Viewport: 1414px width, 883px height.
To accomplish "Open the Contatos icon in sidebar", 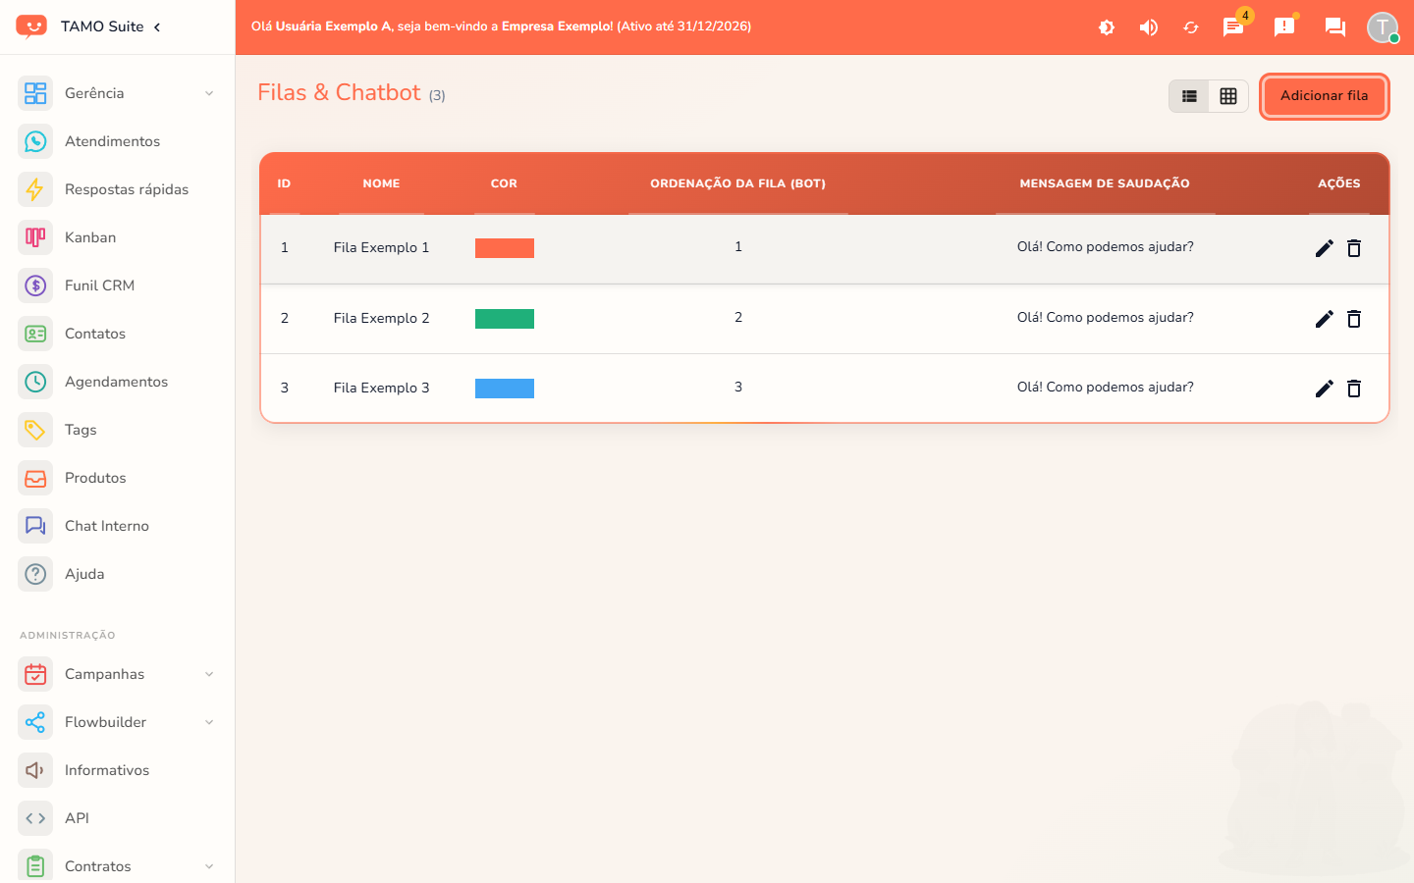I will pyautogui.click(x=35, y=334).
